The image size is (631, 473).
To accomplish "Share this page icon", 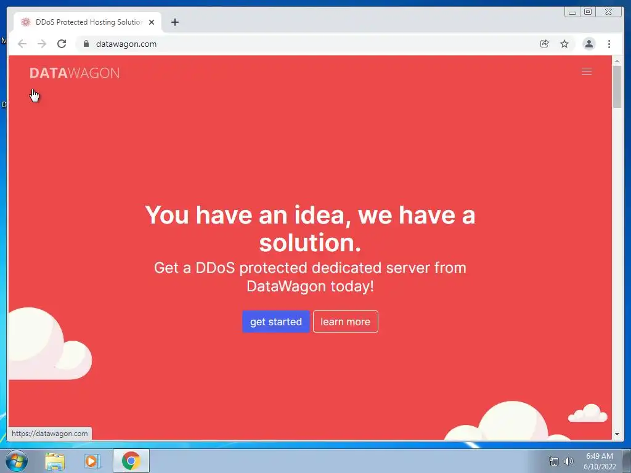I will pyautogui.click(x=544, y=44).
